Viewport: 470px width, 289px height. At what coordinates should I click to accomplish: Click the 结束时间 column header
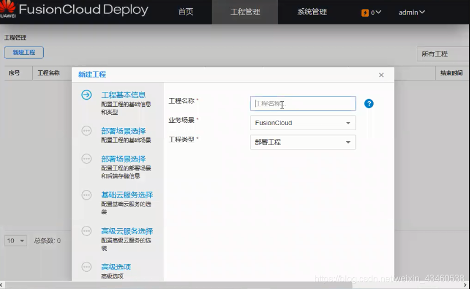tap(451, 73)
